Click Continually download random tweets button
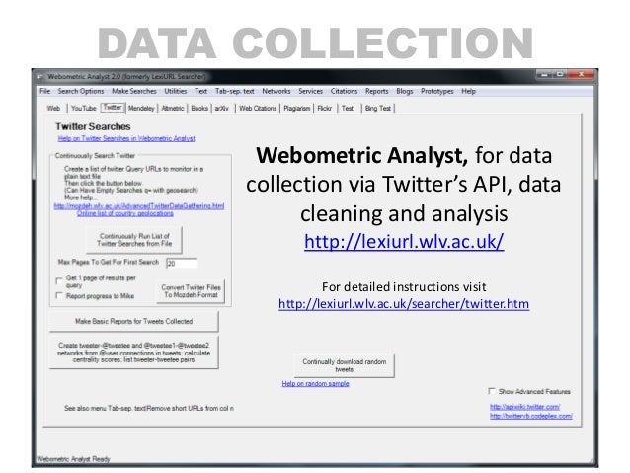 [x=345, y=365]
